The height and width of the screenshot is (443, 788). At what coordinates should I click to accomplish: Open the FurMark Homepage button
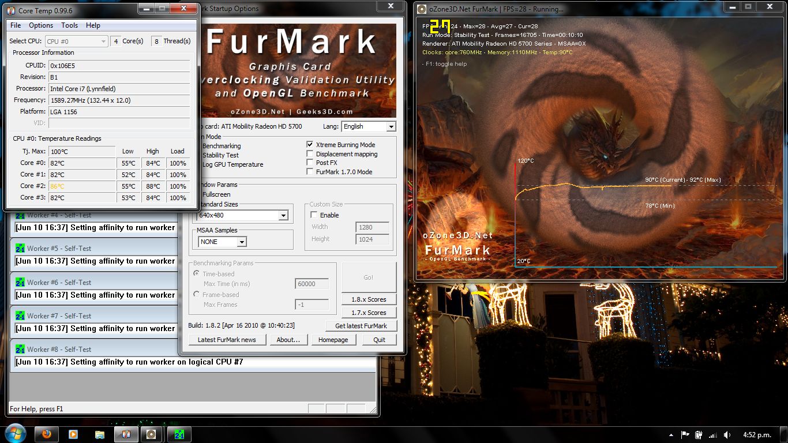pyautogui.click(x=333, y=340)
